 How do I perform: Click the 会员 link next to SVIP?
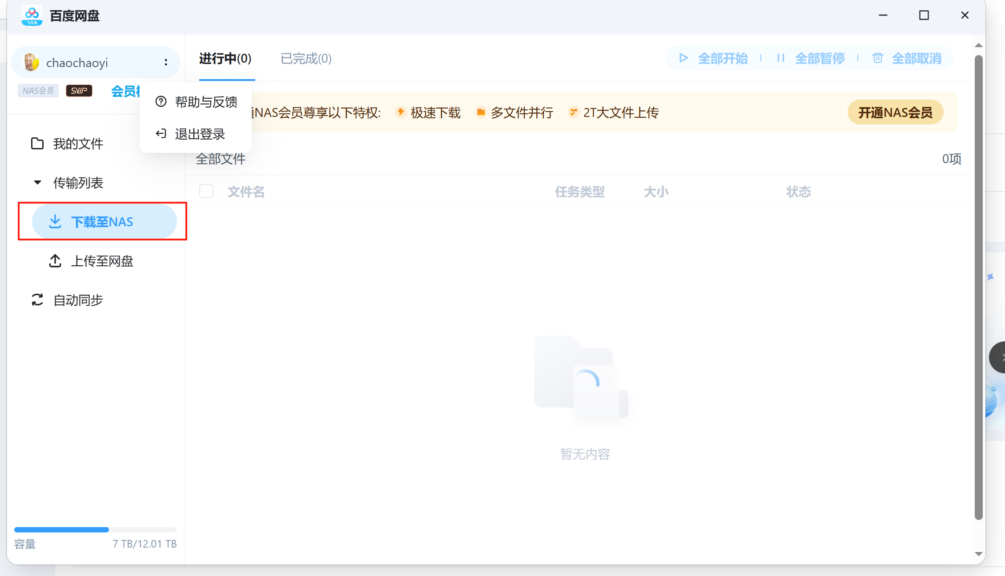pyautogui.click(x=125, y=91)
